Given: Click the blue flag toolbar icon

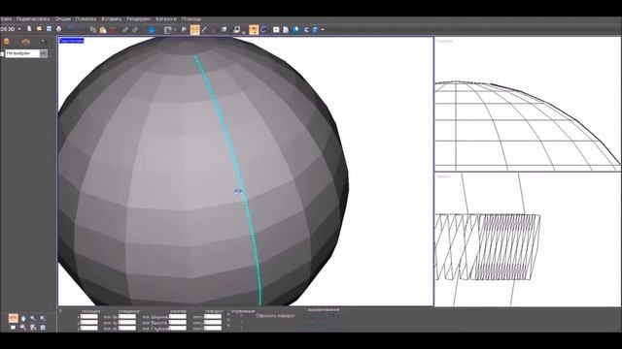Looking at the screenshot, I should pos(295,30).
